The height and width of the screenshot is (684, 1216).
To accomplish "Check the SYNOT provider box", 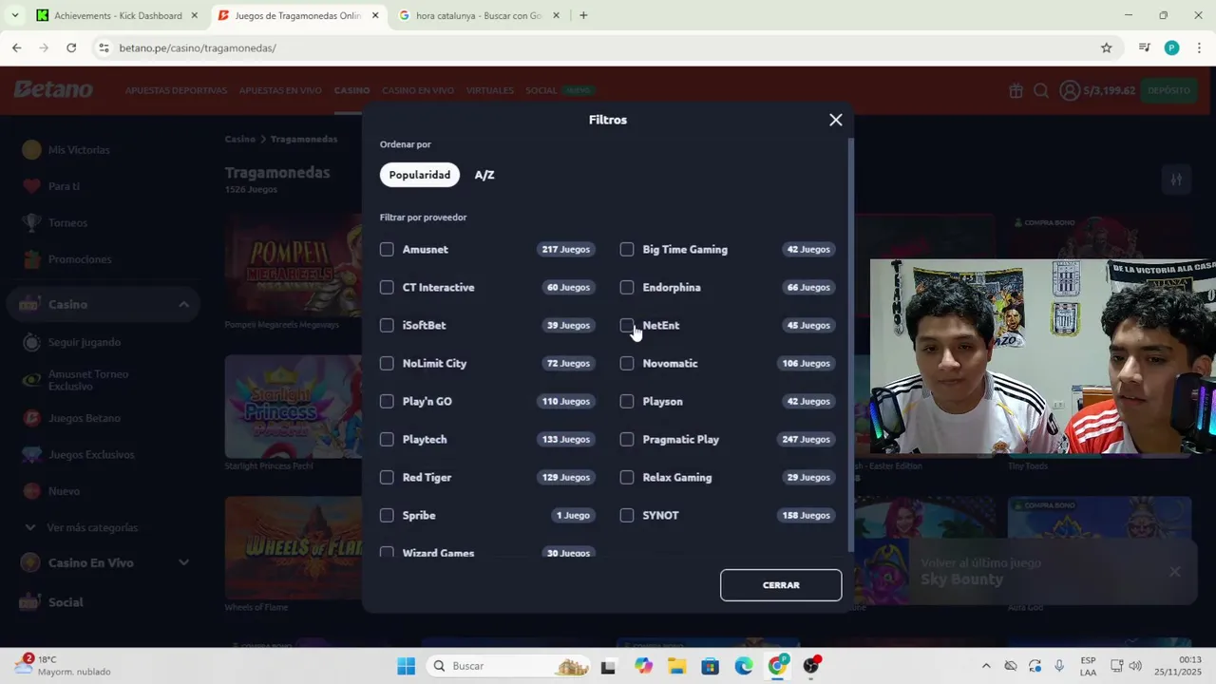I will coord(627,515).
